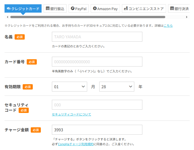Open the こちら details link for 3D Secure
Viewport: 194px width, 150px height.
click(168, 26)
